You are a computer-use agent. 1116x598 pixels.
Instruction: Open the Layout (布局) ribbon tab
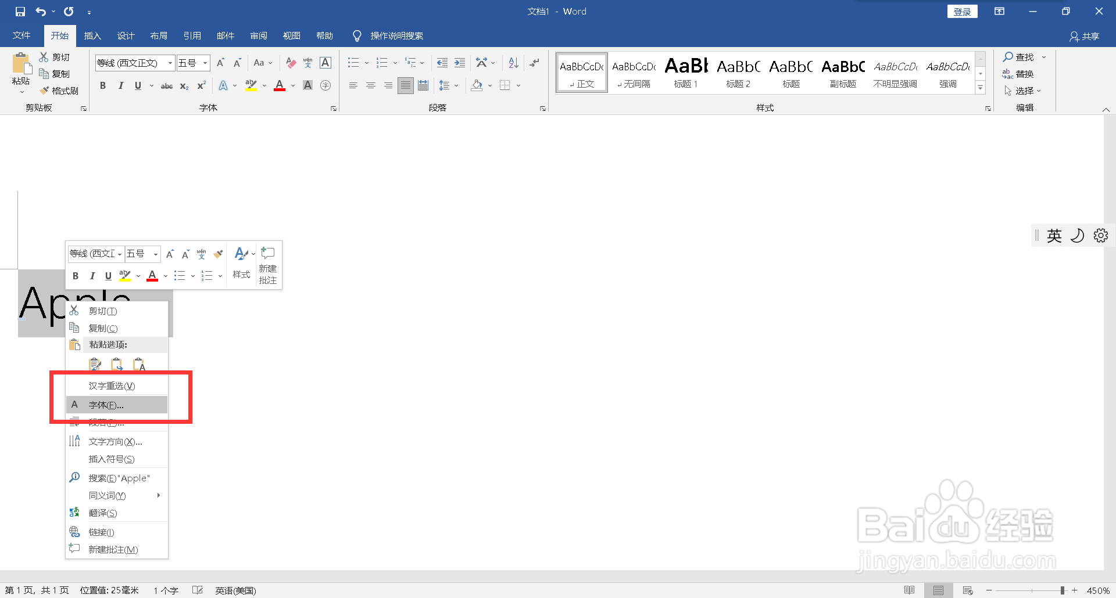(159, 36)
